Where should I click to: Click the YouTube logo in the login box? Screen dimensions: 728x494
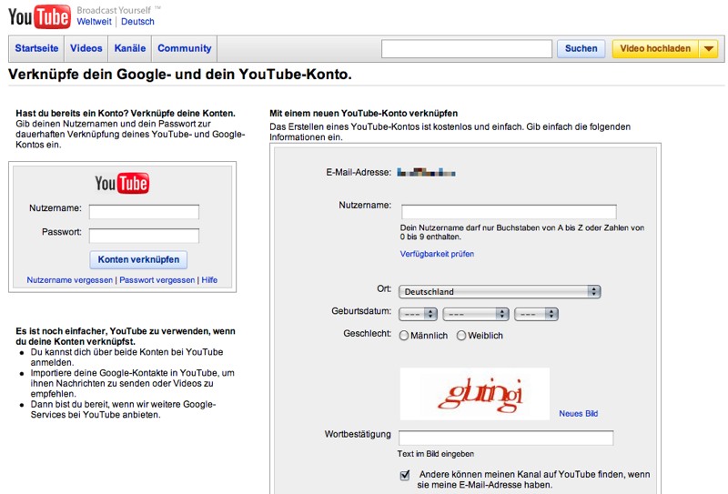tap(122, 184)
